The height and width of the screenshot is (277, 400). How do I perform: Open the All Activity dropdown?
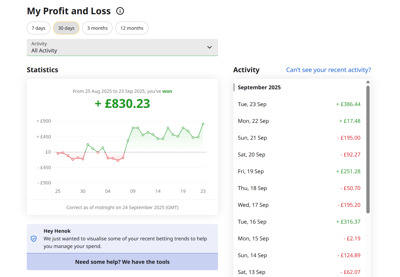point(122,47)
